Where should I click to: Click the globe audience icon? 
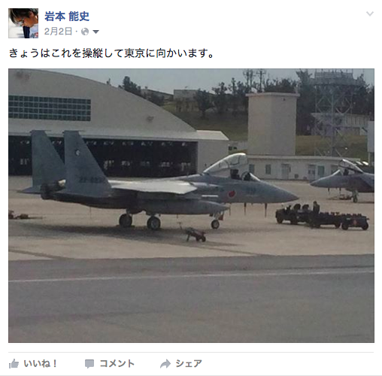tap(85, 32)
